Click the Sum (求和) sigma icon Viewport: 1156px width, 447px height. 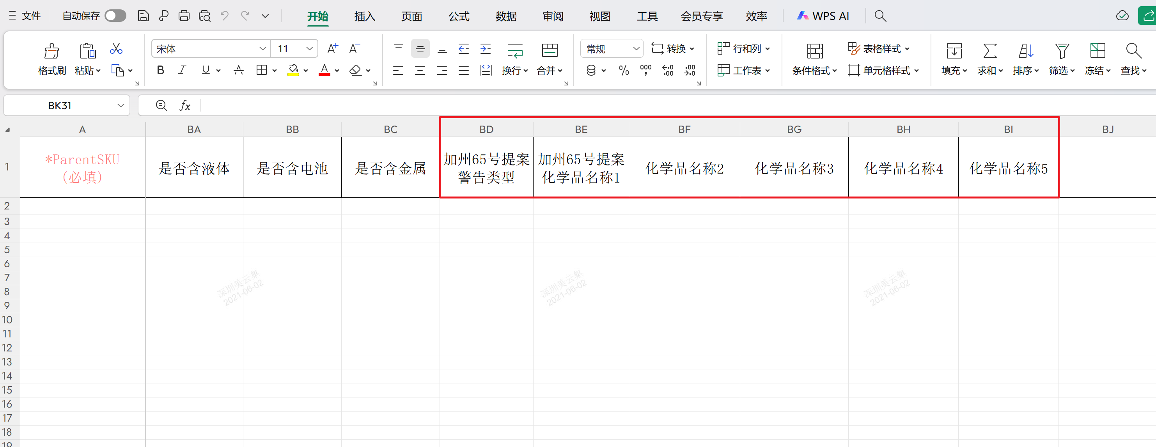pyautogui.click(x=989, y=51)
